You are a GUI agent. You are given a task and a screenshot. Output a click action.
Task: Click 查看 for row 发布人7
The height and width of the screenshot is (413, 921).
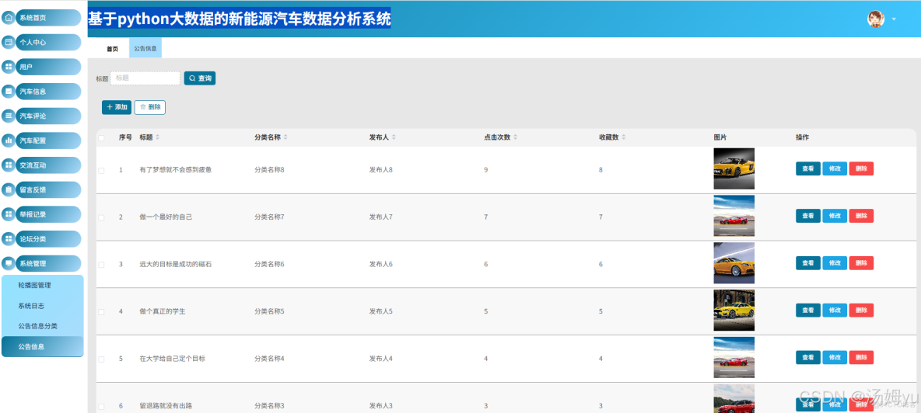click(807, 216)
